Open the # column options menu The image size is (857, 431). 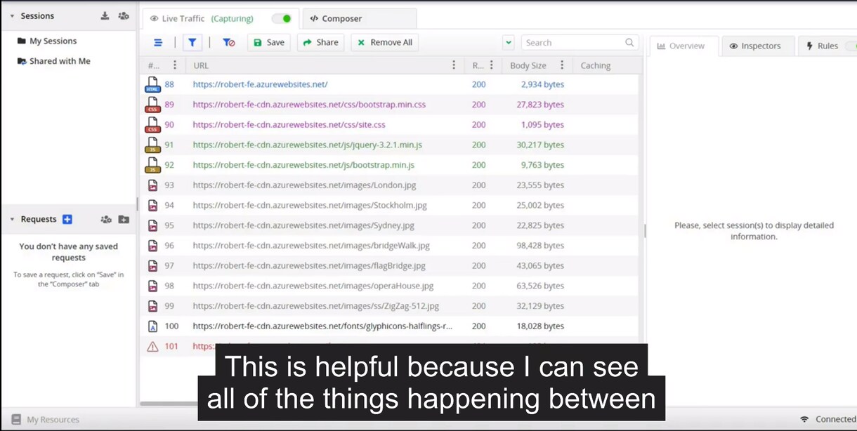click(175, 65)
